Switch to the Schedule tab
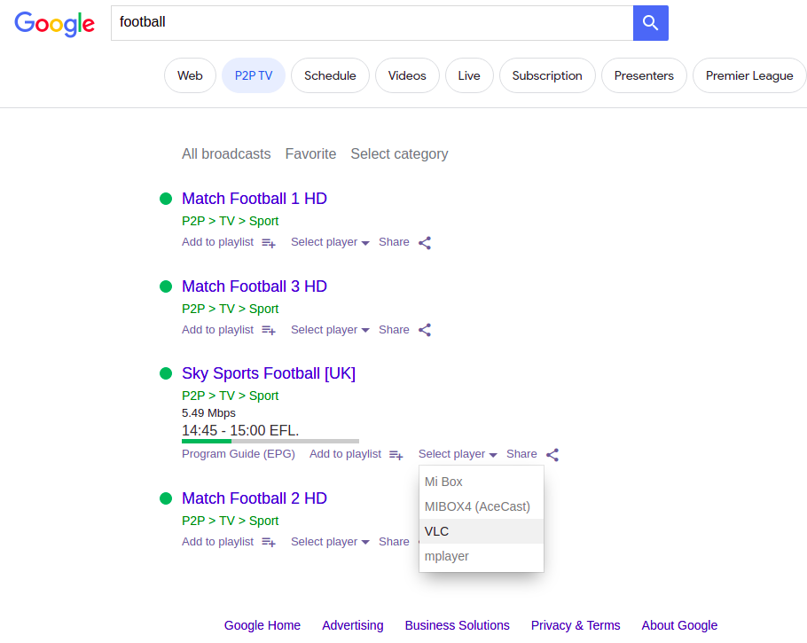807x643 pixels. 330,75
